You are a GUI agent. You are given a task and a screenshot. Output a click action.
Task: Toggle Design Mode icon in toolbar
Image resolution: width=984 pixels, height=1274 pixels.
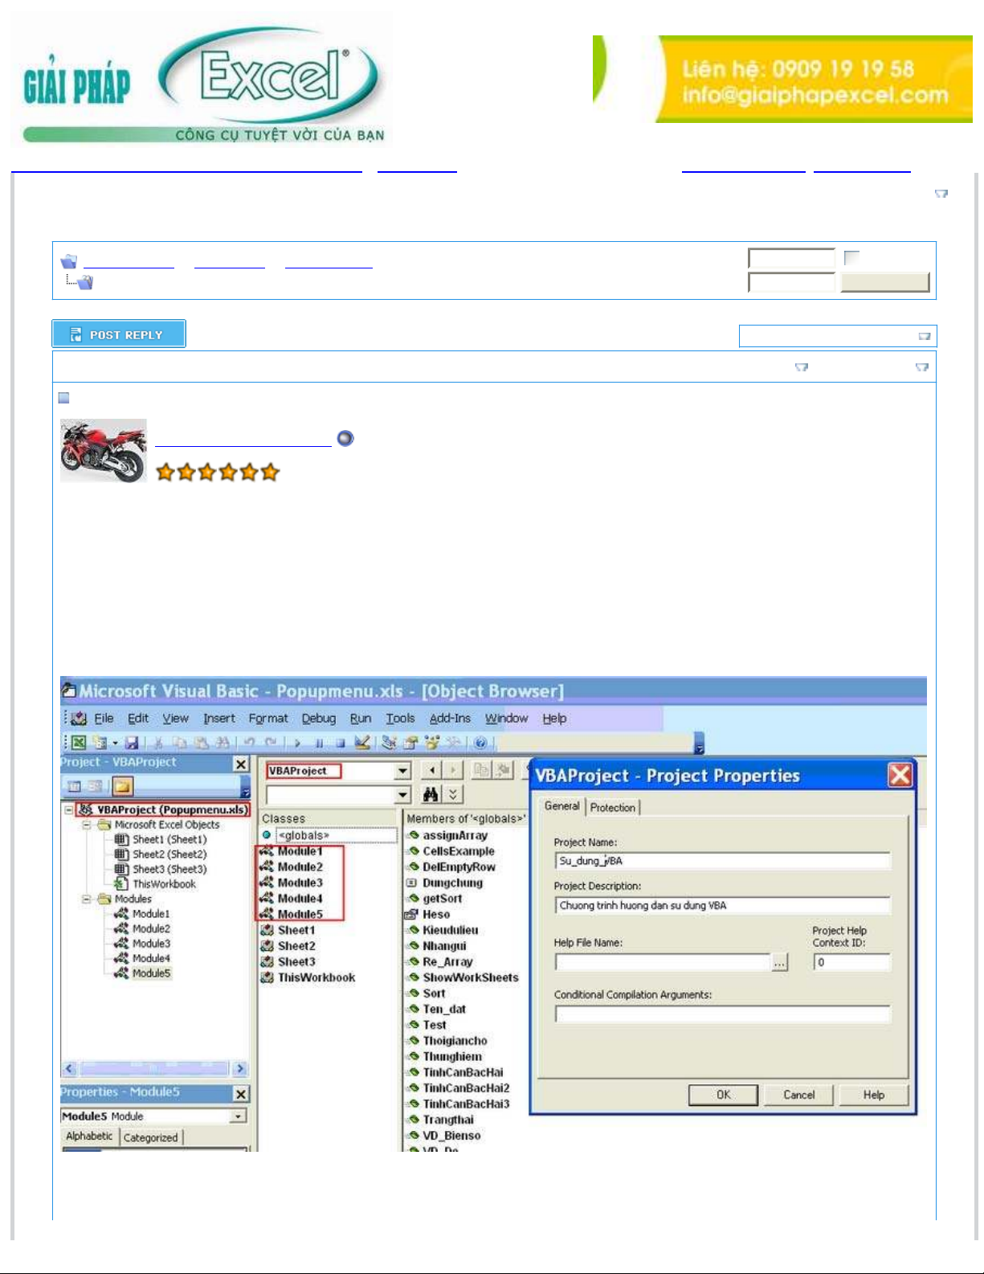point(362,743)
